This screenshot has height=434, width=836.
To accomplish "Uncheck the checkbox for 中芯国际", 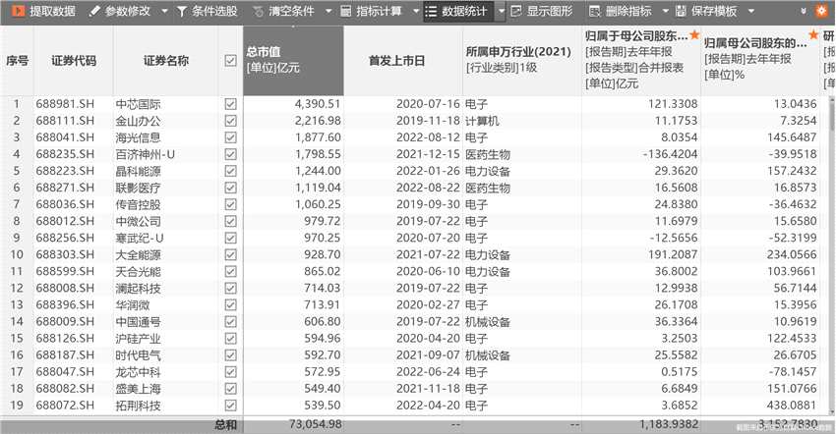I will click(x=230, y=104).
